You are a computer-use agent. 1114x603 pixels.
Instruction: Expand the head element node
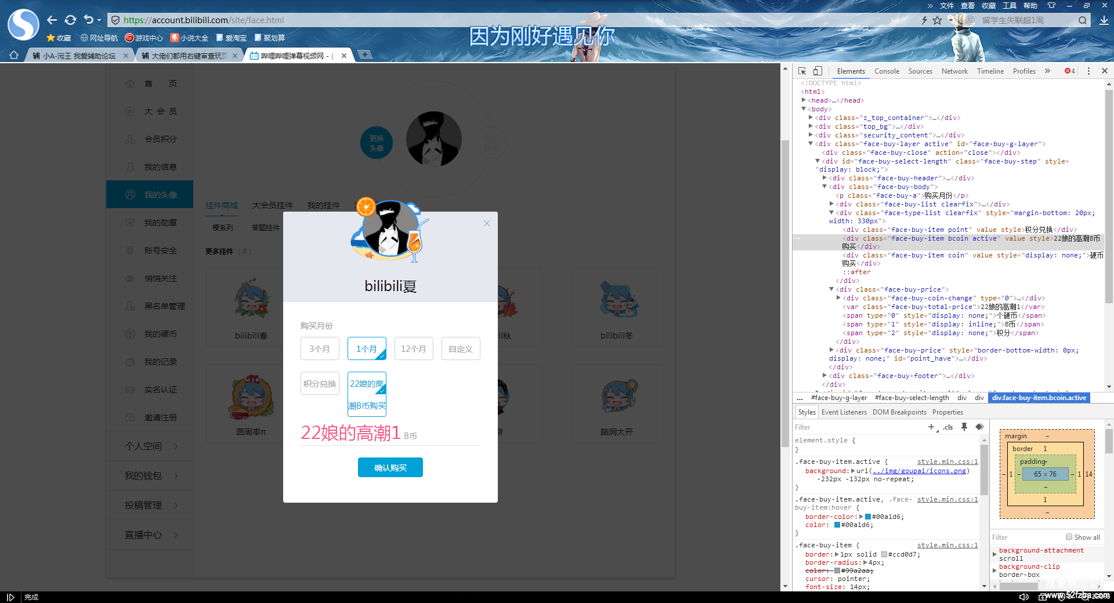pyautogui.click(x=804, y=100)
